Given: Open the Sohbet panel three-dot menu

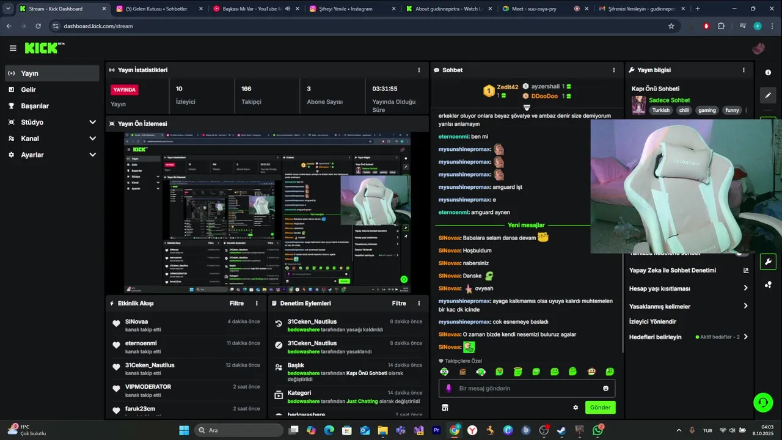Looking at the screenshot, I should click(614, 70).
